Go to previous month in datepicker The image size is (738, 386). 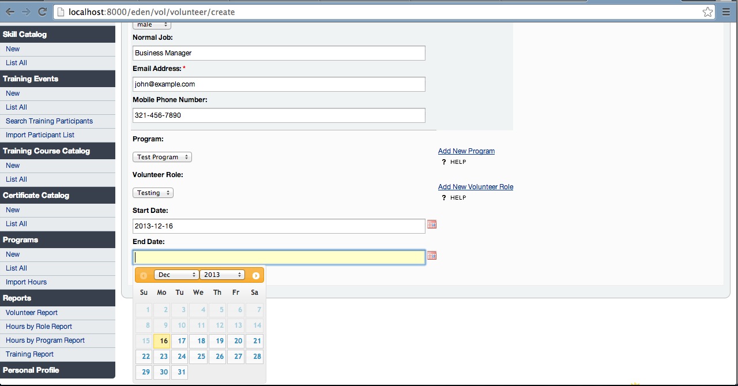pyautogui.click(x=144, y=276)
